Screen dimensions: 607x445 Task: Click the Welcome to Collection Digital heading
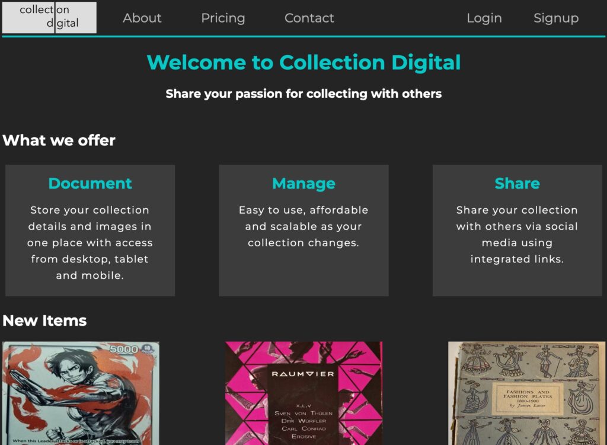point(303,62)
